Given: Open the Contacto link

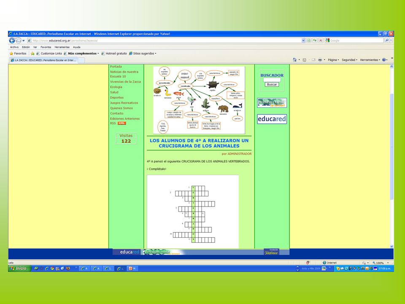Looking at the screenshot, I should [x=116, y=114].
